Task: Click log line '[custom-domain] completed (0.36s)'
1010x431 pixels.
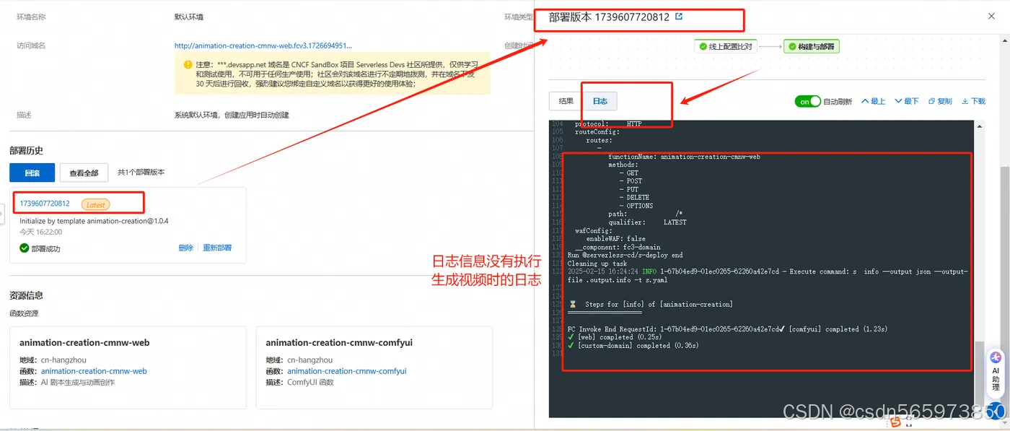Action: 633,346
